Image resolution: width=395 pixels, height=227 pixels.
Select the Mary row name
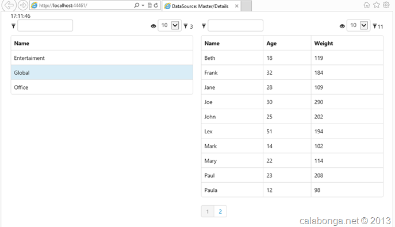210,160
